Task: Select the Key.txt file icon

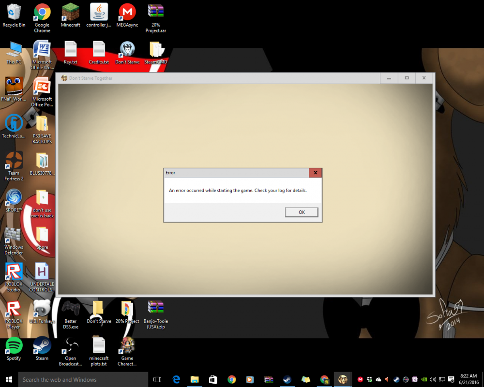Action: (x=70, y=52)
